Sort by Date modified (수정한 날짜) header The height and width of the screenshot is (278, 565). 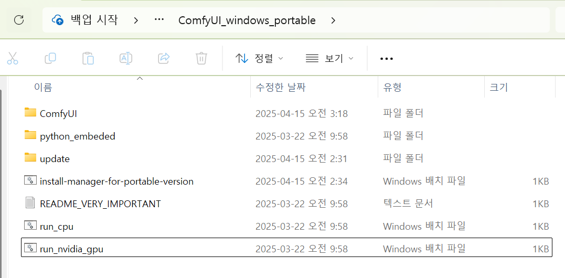281,87
